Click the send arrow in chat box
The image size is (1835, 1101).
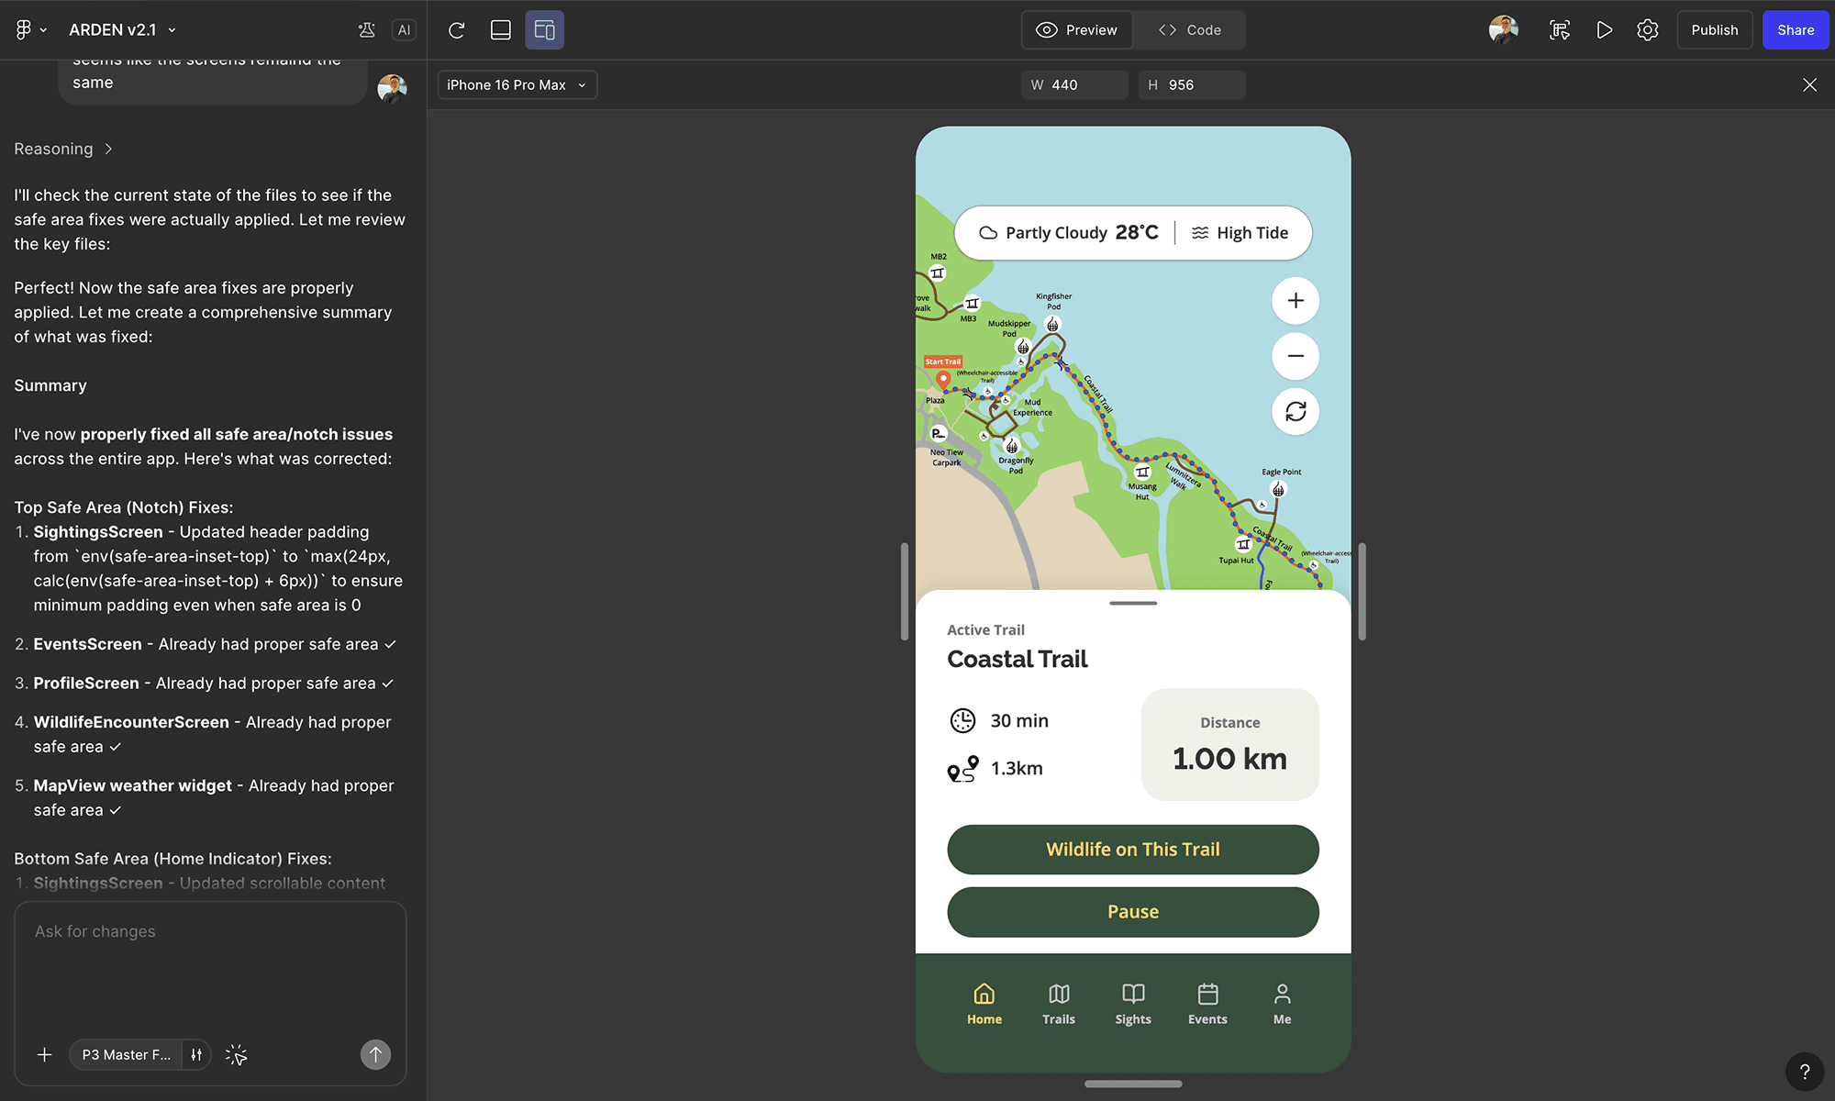(374, 1054)
